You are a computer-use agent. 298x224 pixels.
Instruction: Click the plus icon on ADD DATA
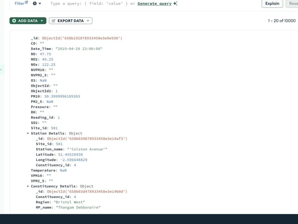tap(14, 21)
